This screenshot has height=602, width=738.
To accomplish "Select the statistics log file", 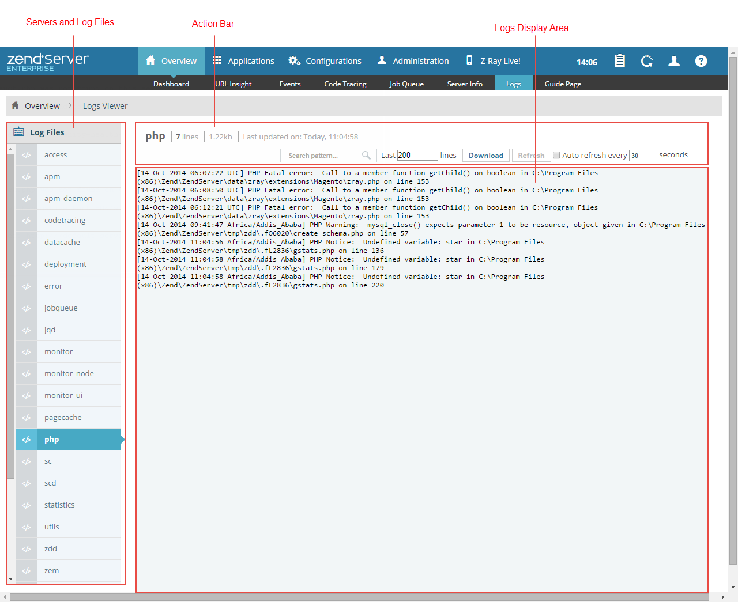I will [59, 505].
